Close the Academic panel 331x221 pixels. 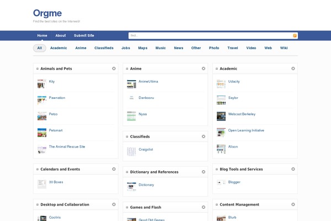(x=293, y=69)
